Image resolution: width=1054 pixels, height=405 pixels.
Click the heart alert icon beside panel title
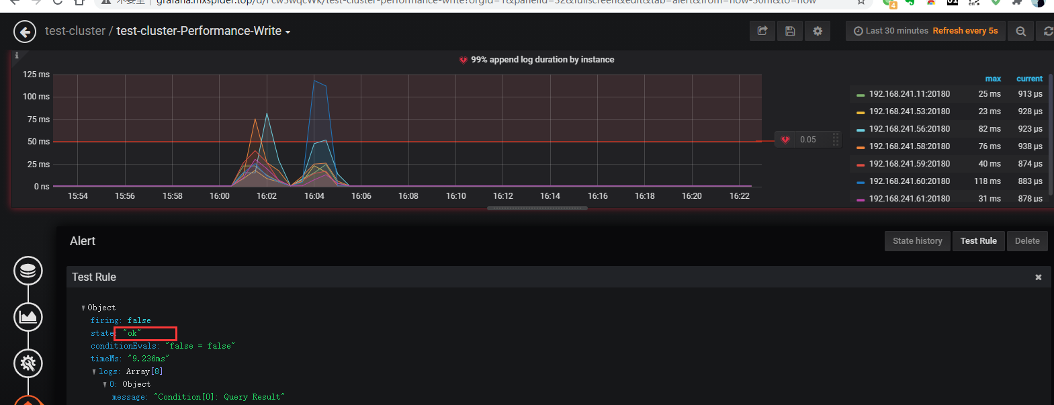463,60
